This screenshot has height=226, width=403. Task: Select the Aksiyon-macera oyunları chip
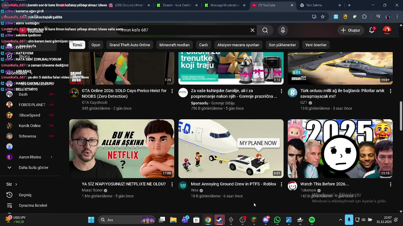coord(238,45)
